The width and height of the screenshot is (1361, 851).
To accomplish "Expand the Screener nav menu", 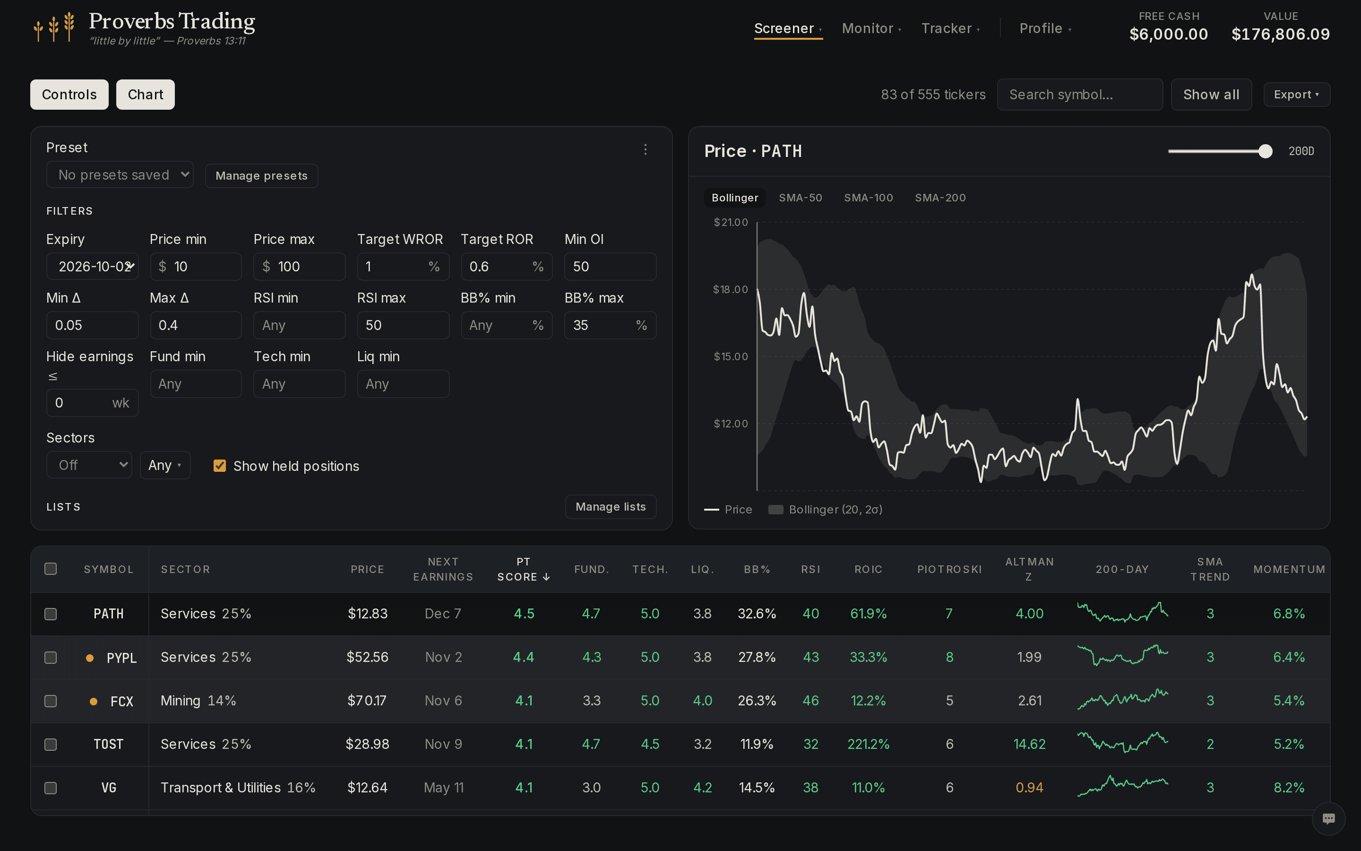I will (x=788, y=28).
